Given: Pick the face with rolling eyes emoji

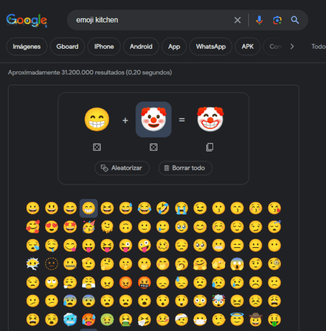Looking at the screenshot, I should pyautogui.click(x=51, y=282).
